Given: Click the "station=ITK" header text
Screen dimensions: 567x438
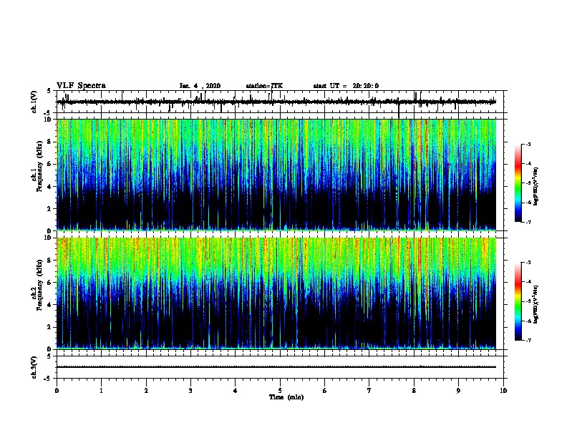Looking at the screenshot, I should (x=264, y=86).
